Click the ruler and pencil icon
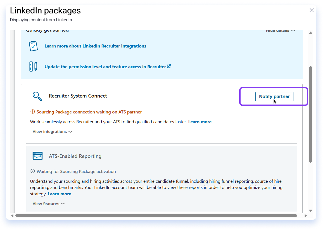 [x=33, y=67]
